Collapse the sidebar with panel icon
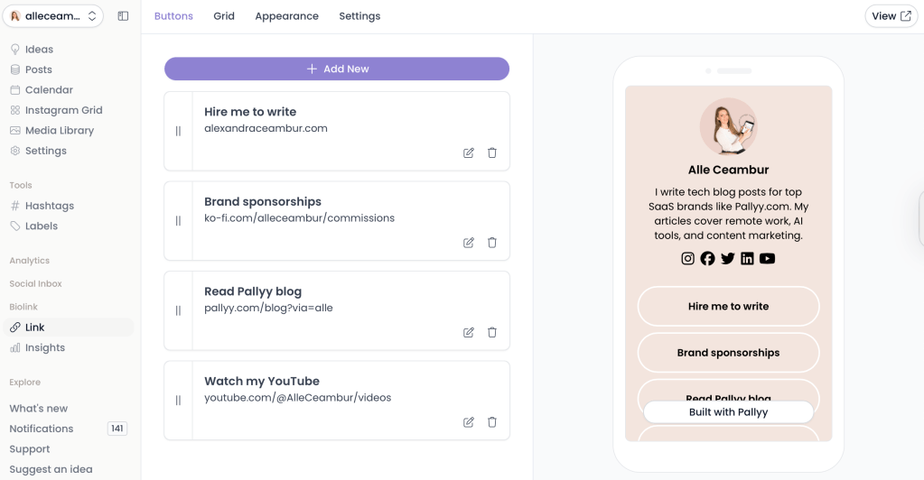Image resolution: width=924 pixels, height=480 pixels. click(x=124, y=16)
